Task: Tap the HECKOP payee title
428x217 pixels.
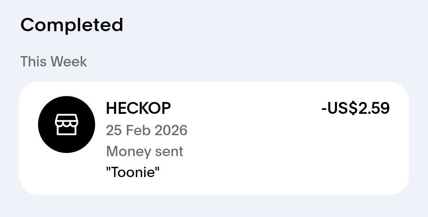Action: click(138, 108)
